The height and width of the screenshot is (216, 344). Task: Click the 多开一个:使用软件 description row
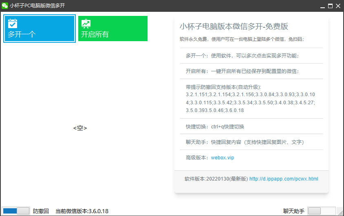click(251, 56)
